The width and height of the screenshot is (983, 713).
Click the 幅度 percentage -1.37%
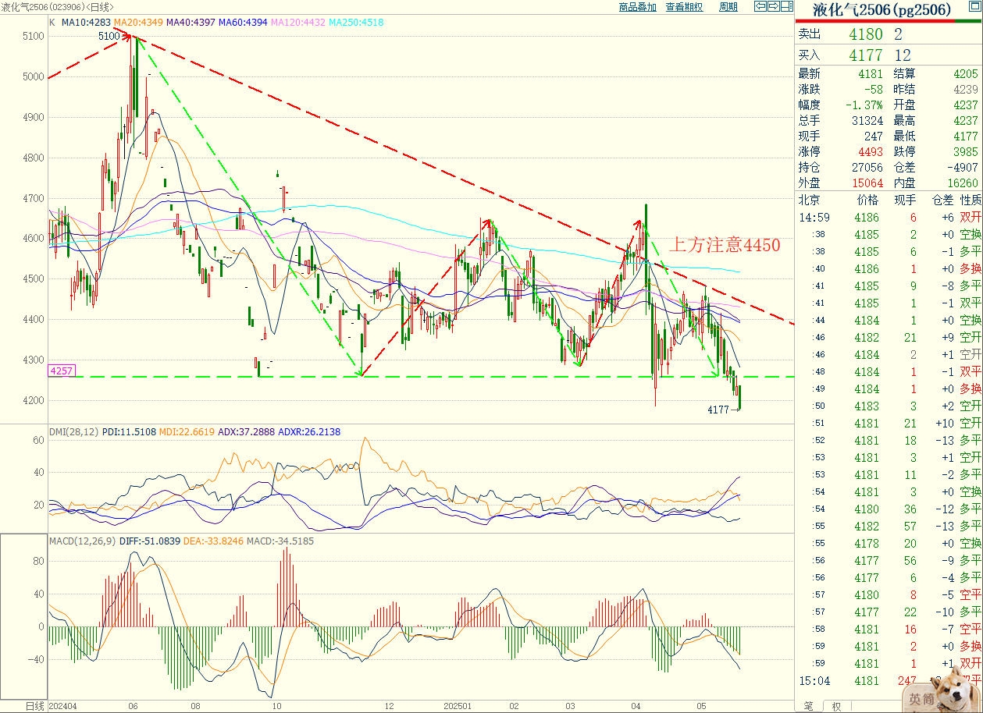[864, 105]
